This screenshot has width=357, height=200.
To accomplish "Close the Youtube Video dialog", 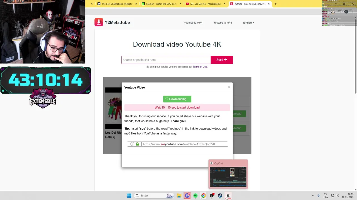I will coord(229,87).
